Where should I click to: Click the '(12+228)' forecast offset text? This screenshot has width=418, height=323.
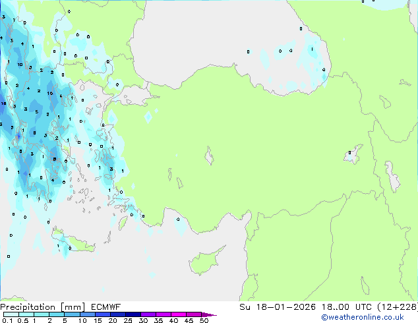(398, 307)
